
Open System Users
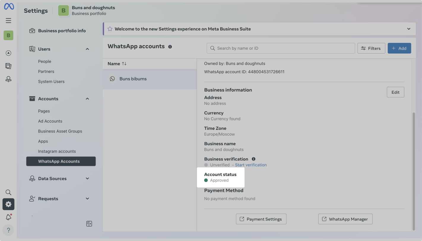point(51,82)
